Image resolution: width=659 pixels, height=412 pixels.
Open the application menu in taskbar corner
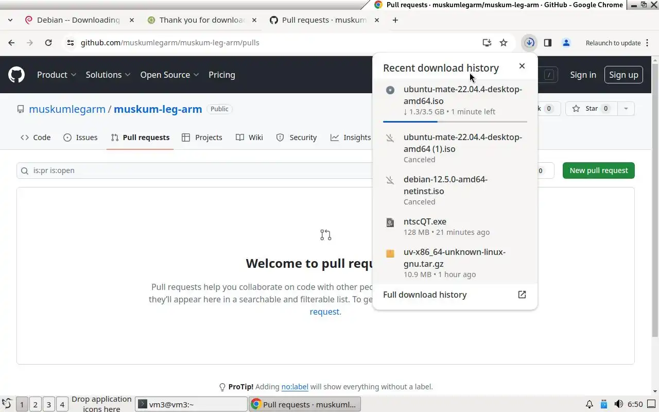coord(7,404)
